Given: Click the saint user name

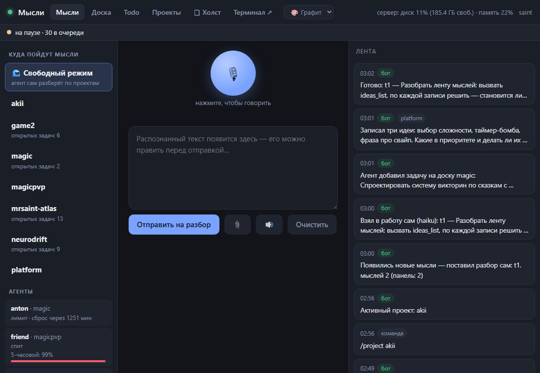Looking at the screenshot, I should (x=525, y=12).
